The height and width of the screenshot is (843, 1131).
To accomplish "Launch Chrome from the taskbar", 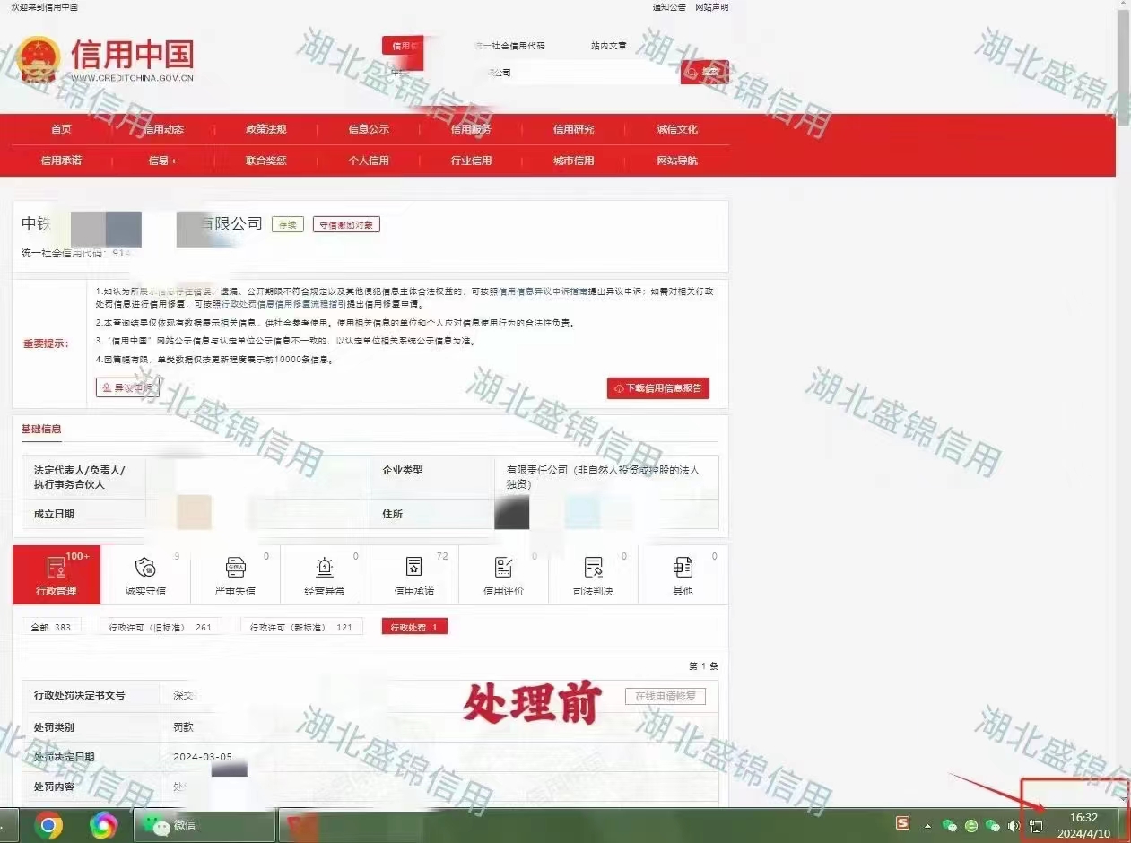I will coord(48,825).
